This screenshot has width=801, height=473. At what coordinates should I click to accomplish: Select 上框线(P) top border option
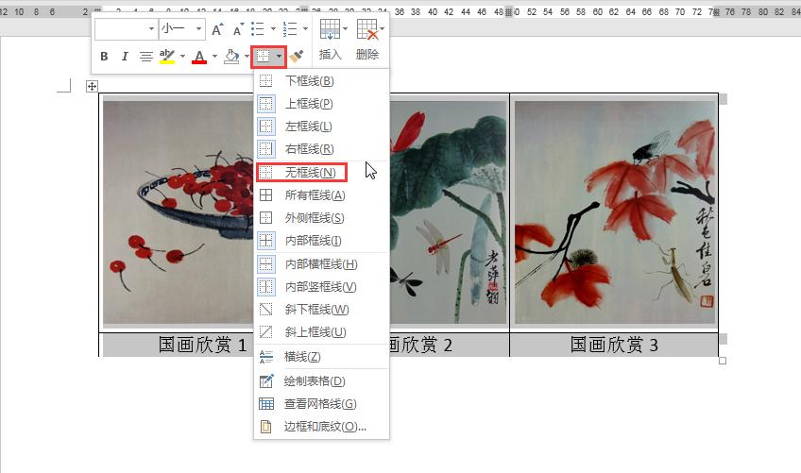pyautogui.click(x=321, y=104)
